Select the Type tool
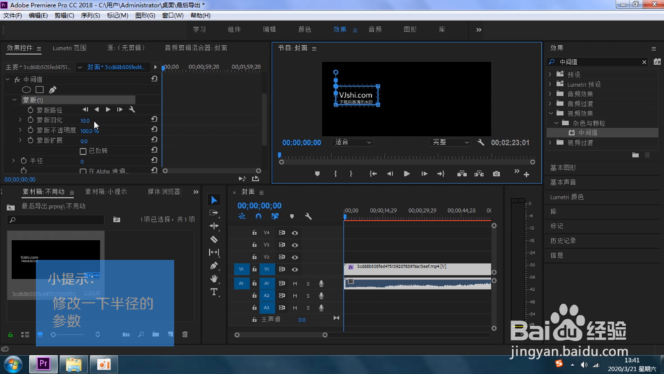Image resolution: width=664 pixels, height=374 pixels. 214,292
